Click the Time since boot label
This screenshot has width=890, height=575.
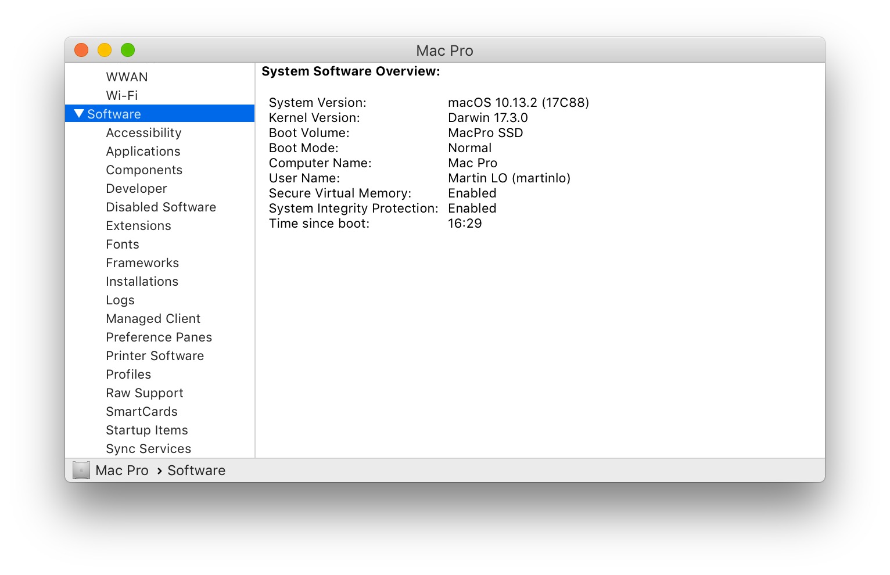[319, 224]
